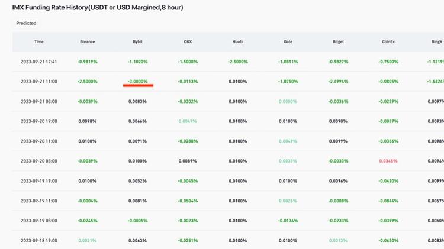The image size is (444, 249).
Task: Click the OKX column header
Action: tap(187, 41)
